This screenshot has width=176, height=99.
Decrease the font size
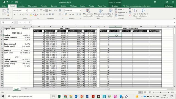click(x=37, y=10)
